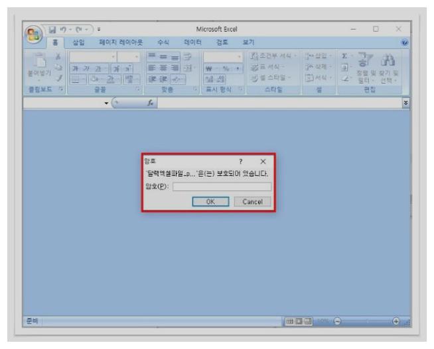Click the Cut scissors icon
The width and height of the screenshot is (434, 349).
click(58, 56)
